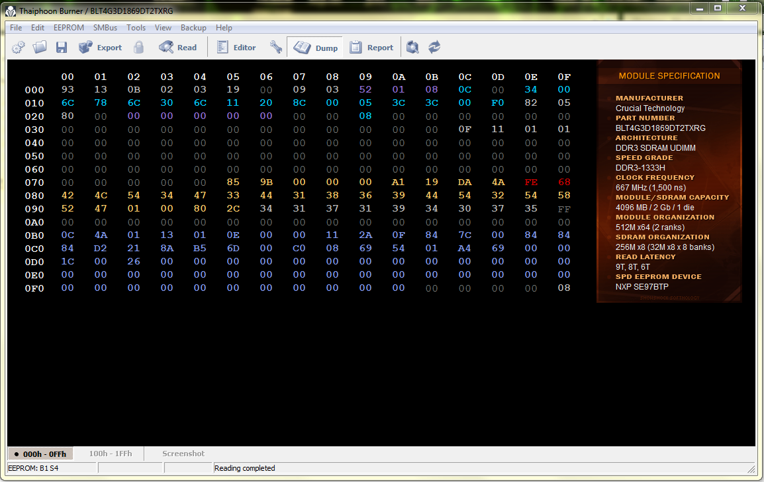The height and width of the screenshot is (482, 764).
Task: Select byte 4A in row 0B0
Action: click(101, 235)
